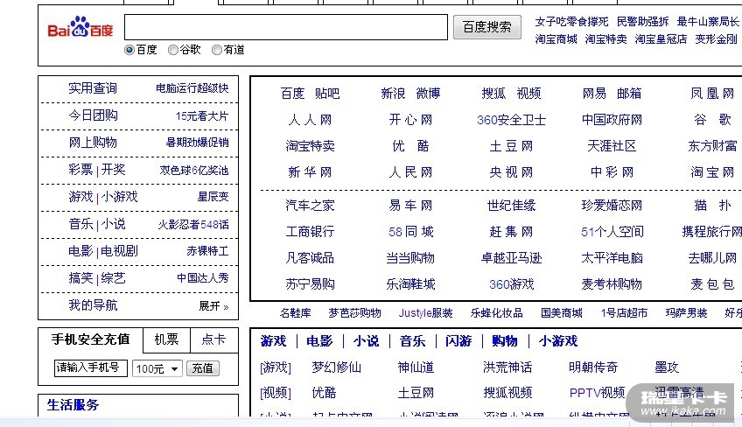Screen dimensions: 742x427
Task: Open 汽车之家 link
Action: (310, 206)
